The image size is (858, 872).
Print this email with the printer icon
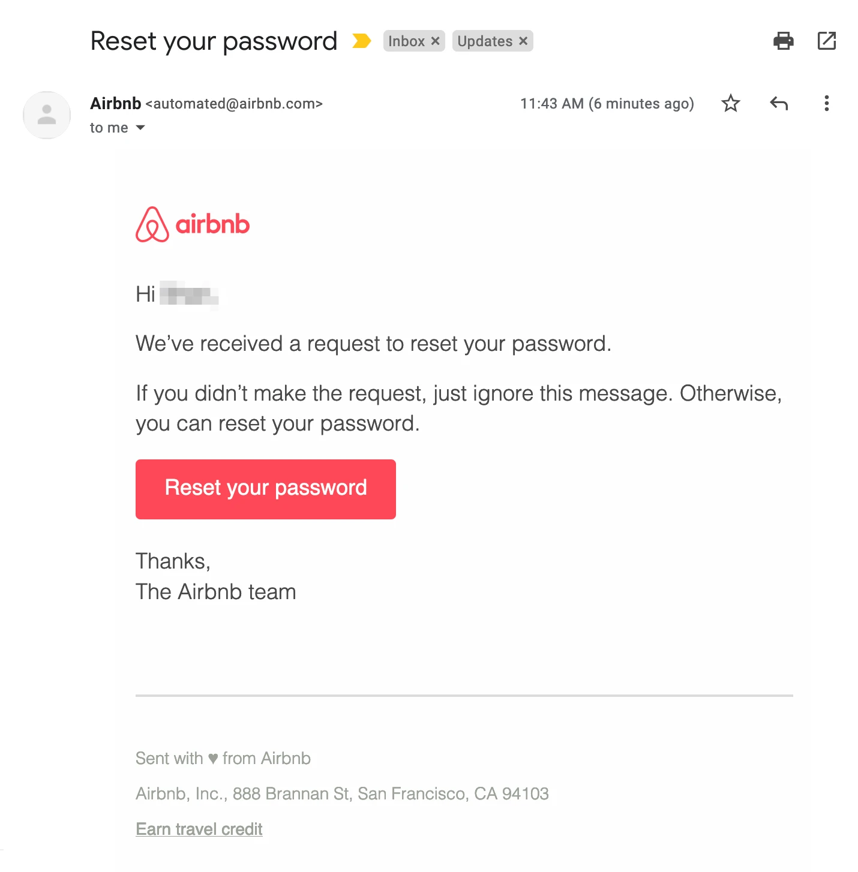(783, 41)
